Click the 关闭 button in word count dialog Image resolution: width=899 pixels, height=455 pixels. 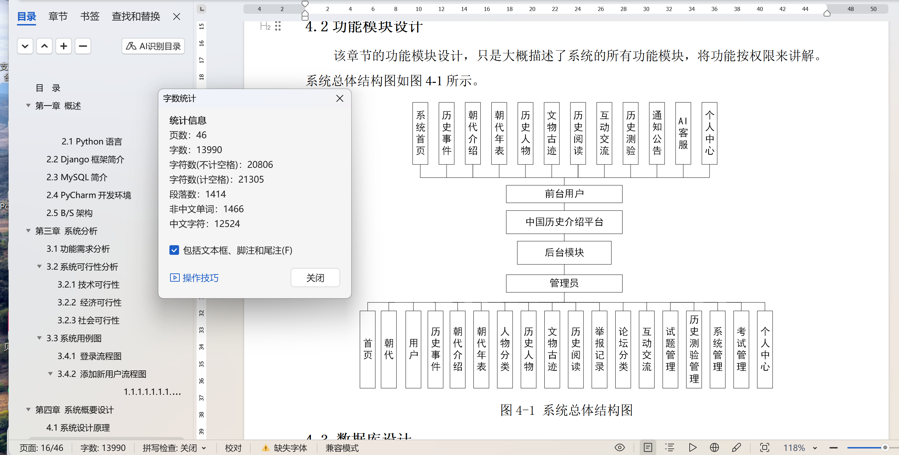click(315, 278)
